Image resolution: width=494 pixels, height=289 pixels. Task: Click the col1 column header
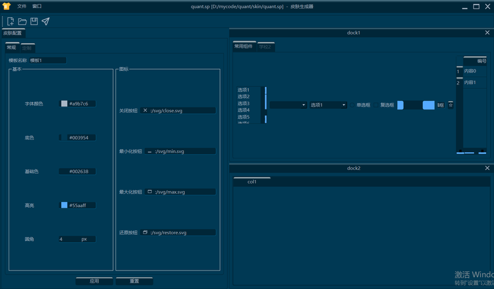[x=252, y=182]
